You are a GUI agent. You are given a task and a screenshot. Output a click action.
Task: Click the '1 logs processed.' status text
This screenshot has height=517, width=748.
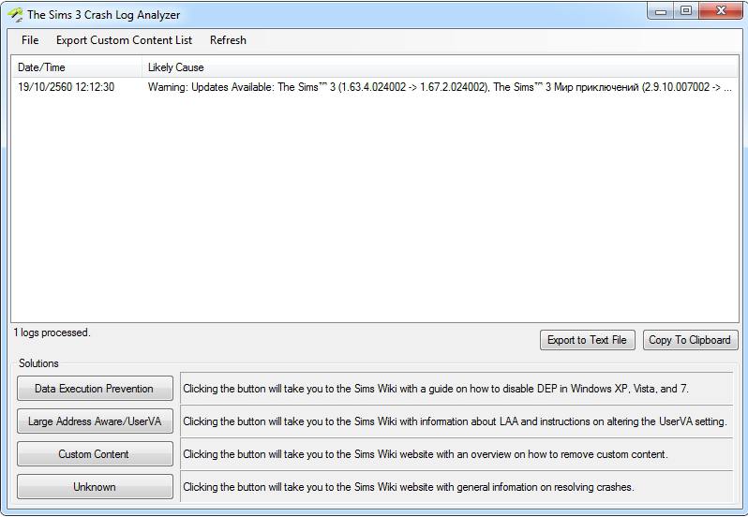click(52, 332)
